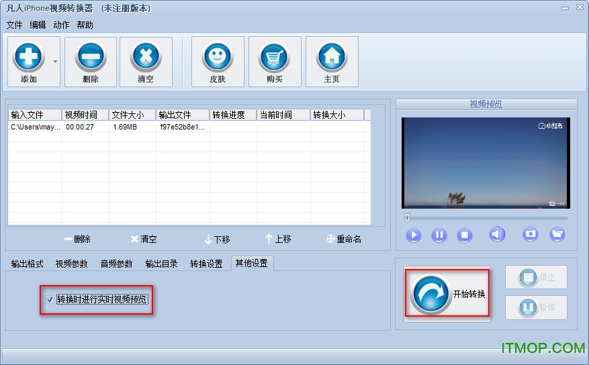Open the 编辑 menu
Screen dimensions: 589x365
(x=38, y=25)
